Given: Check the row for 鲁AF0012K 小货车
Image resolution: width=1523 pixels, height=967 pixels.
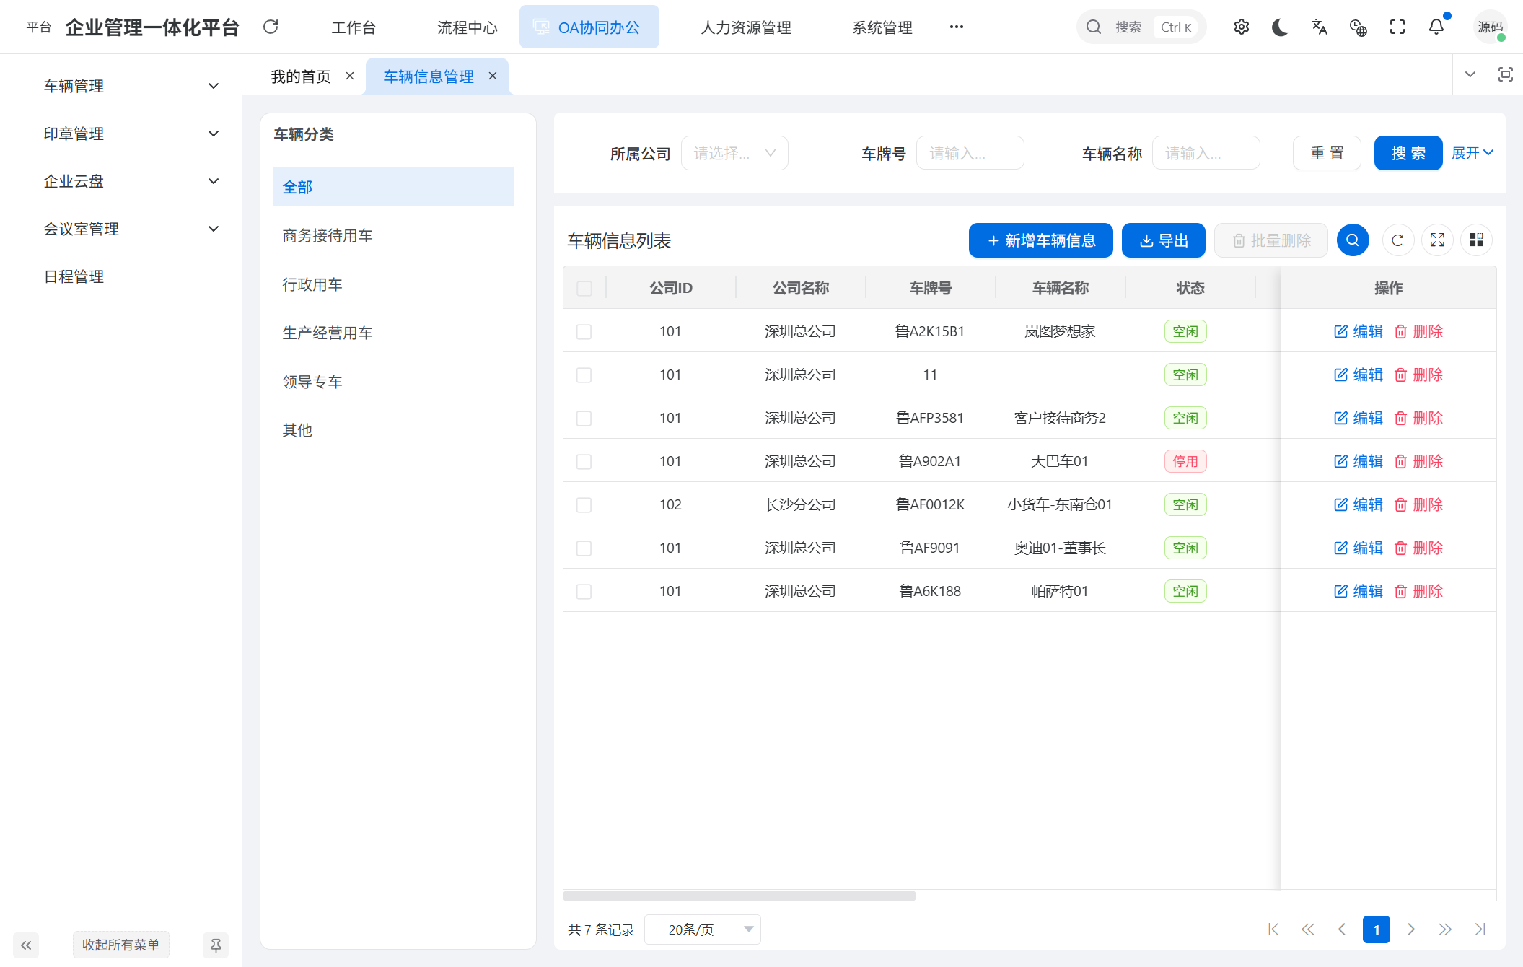Looking at the screenshot, I should [x=584, y=504].
